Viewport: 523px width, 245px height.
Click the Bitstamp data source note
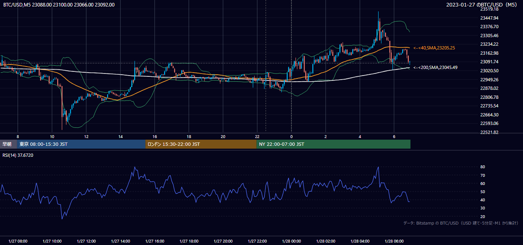[x=461, y=223]
